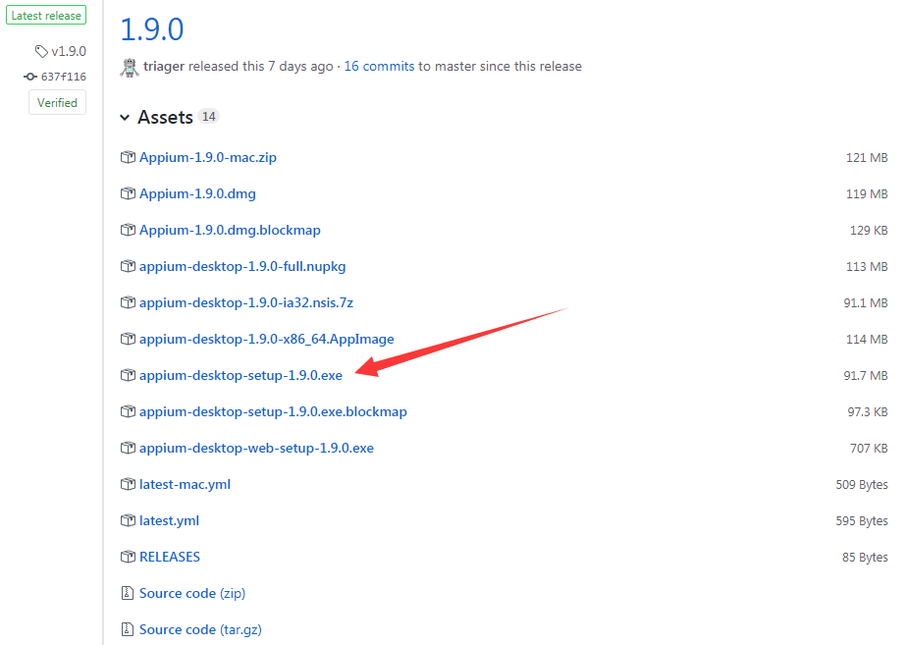This screenshot has width=906, height=645.
Task: Open the triager author profile link
Action: (164, 67)
